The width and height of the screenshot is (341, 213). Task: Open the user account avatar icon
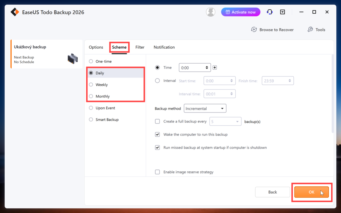tap(210, 12)
